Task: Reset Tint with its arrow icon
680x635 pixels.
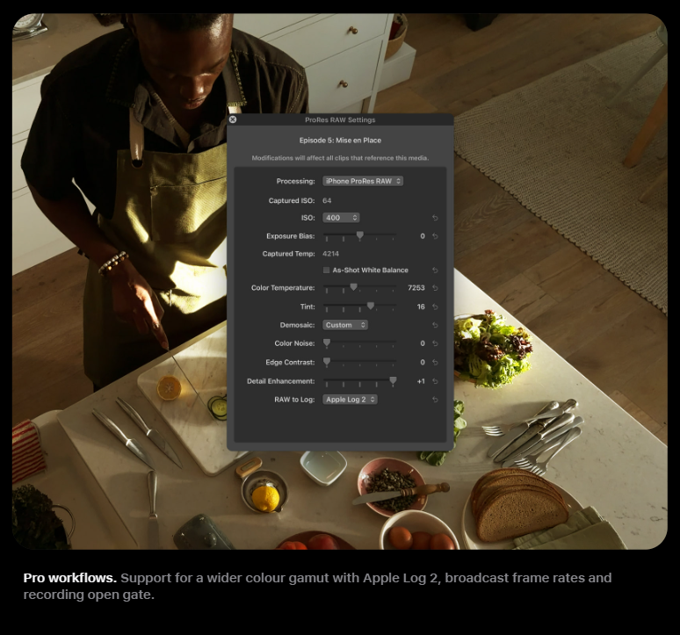Action: pos(435,307)
